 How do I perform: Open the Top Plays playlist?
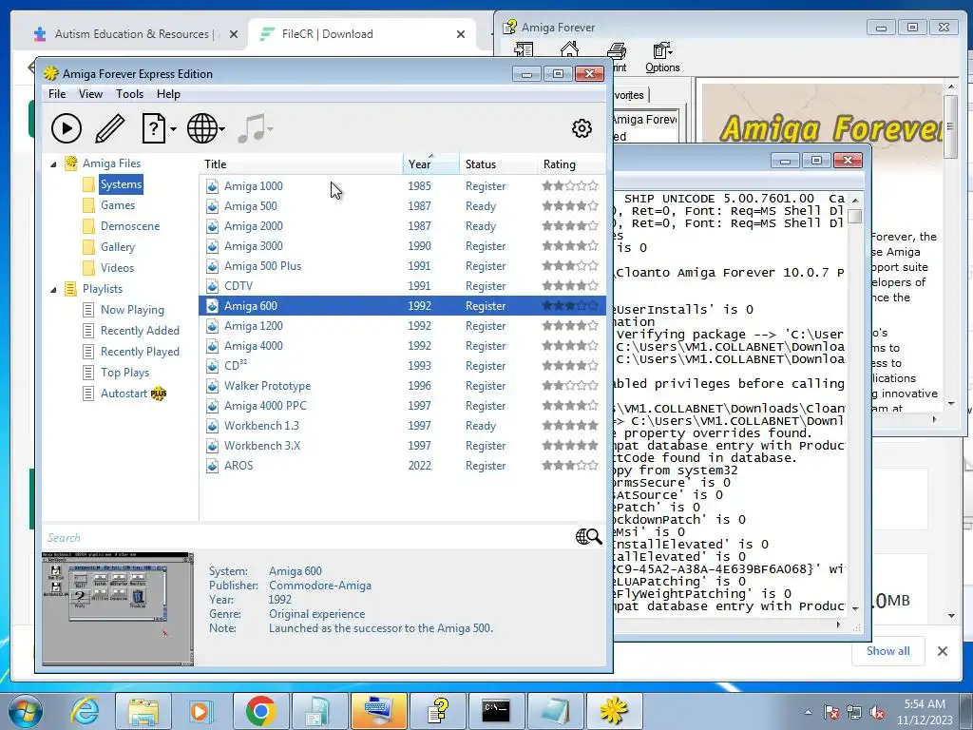[124, 373]
